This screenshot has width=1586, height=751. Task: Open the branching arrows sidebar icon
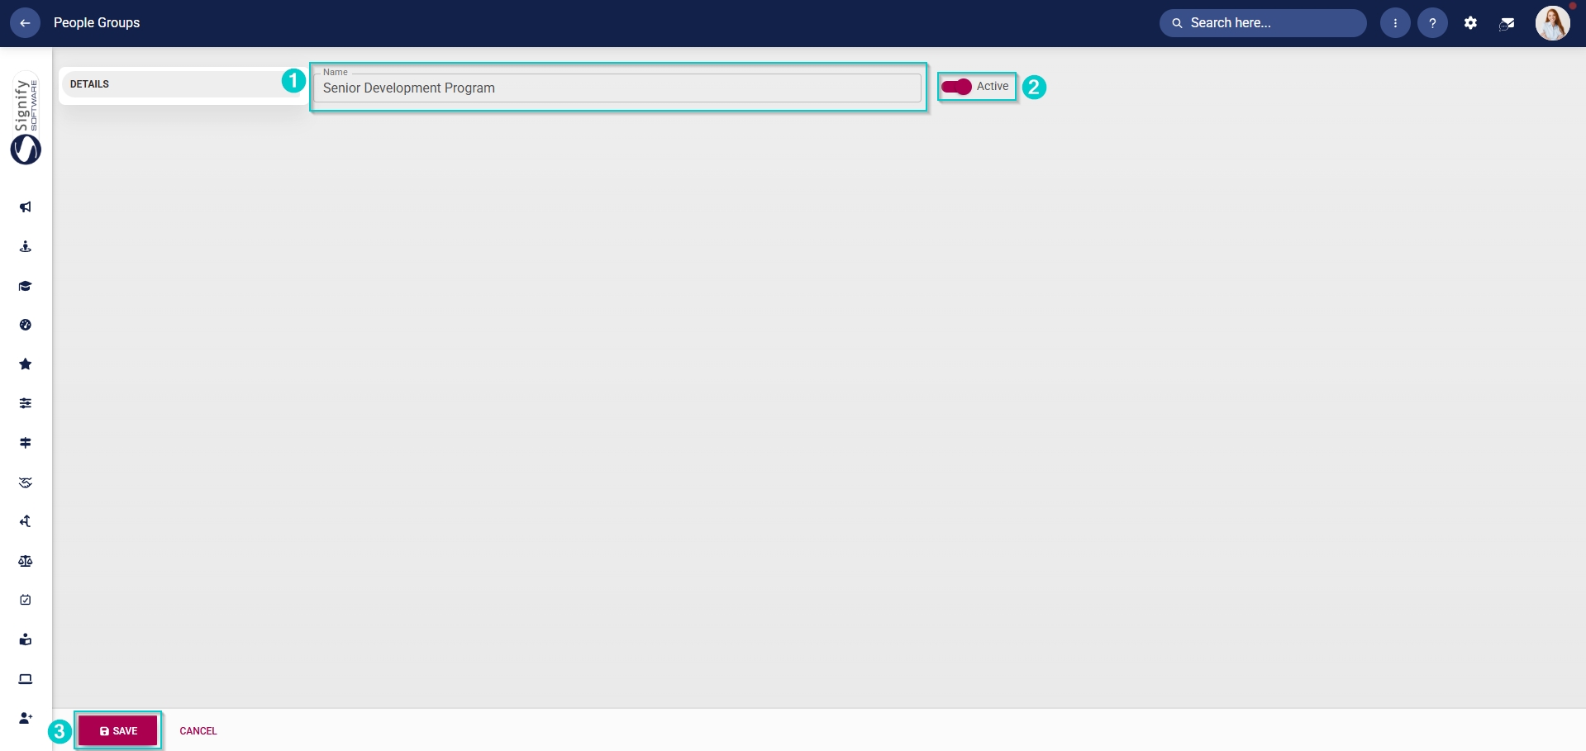coord(26,521)
